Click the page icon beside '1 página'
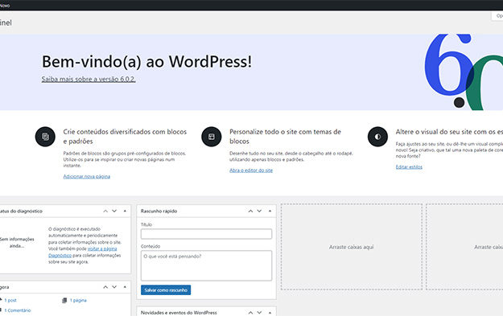 point(64,300)
